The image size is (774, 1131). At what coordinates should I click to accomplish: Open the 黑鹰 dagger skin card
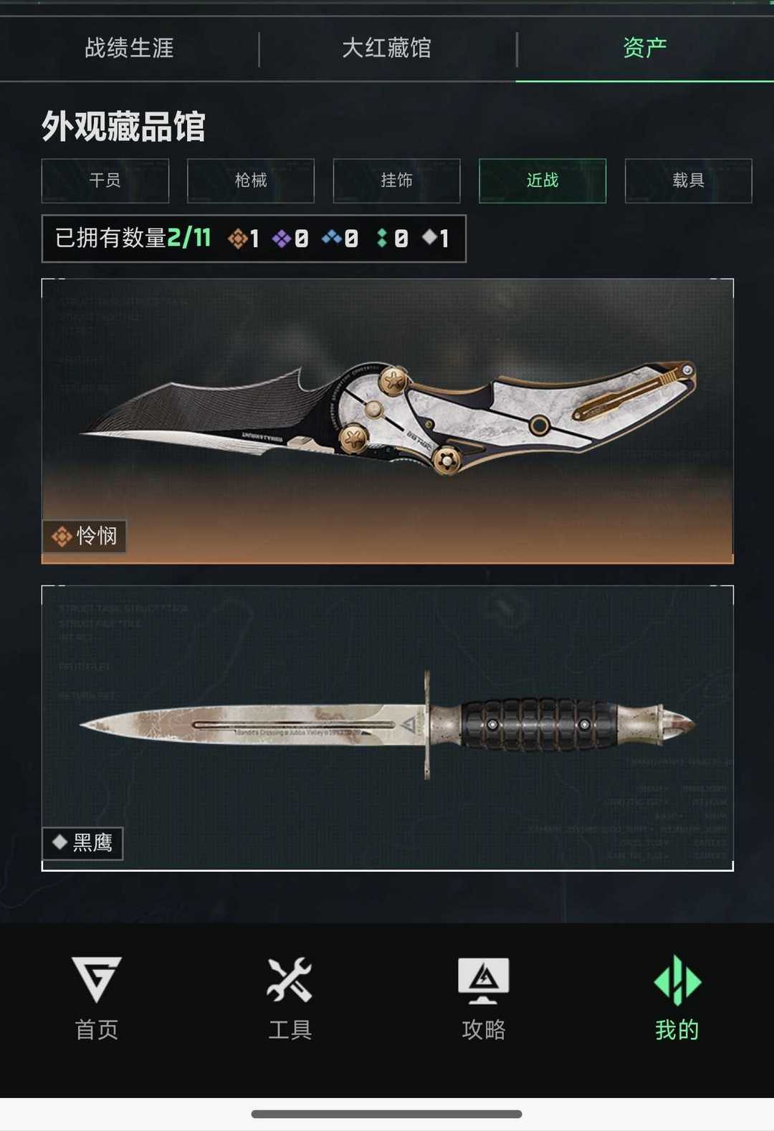388,728
